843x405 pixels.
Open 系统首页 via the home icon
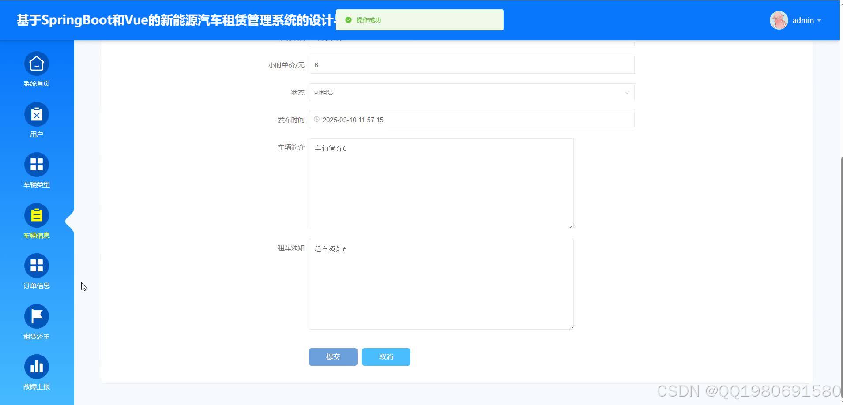[37, 63]
